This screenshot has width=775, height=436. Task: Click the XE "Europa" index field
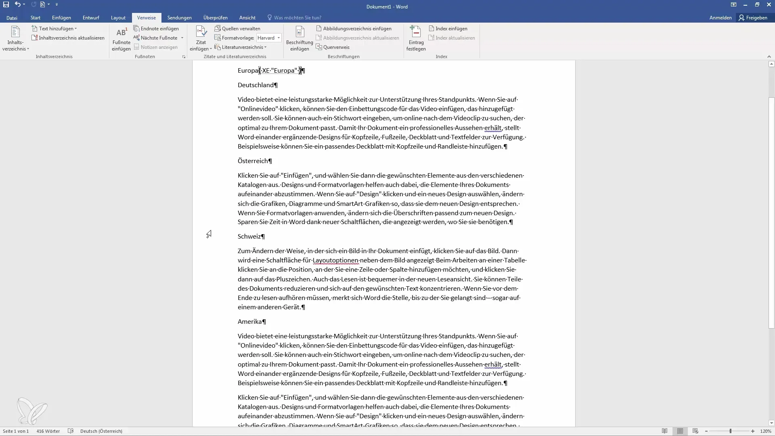(x=280, y=71)
